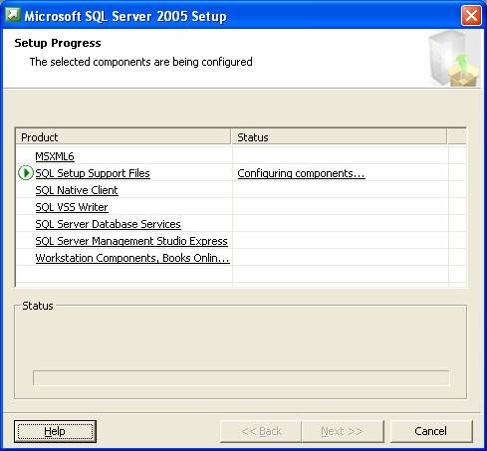Viewport: 487px width, 451px height.
Task: Click the empty row below Workstation Components
Action: click(x=241, y=274)
